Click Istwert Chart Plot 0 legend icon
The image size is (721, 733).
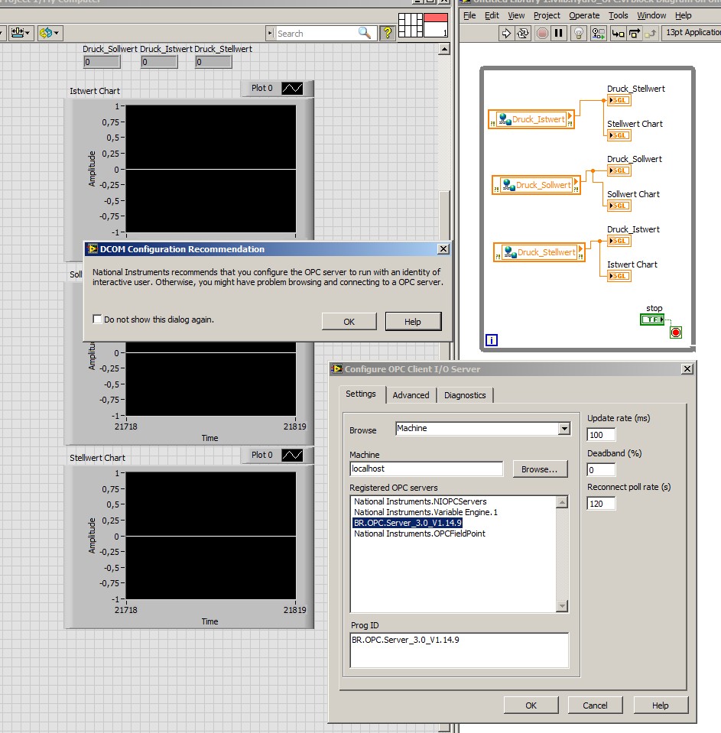pos(292,88)
